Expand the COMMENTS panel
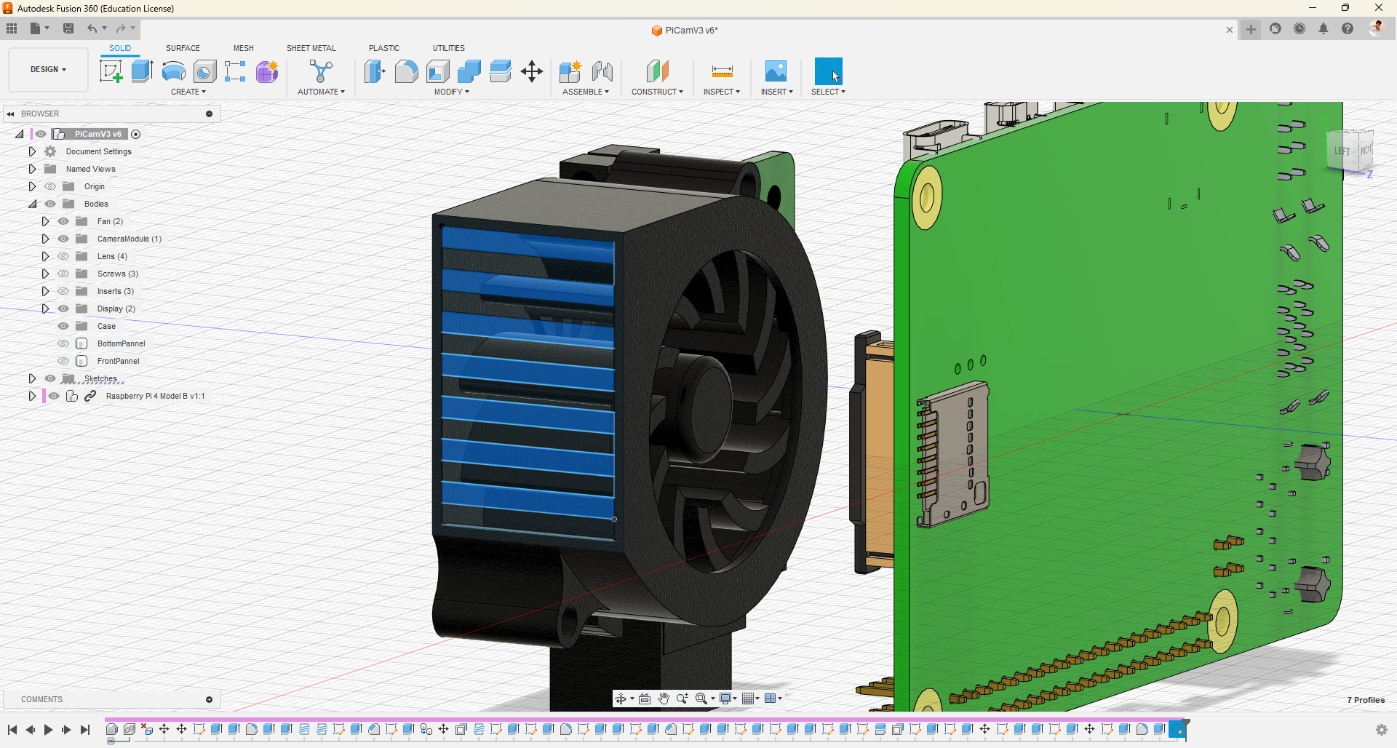Viewport: 1397px width, 748px height. (x=209, y=700)
